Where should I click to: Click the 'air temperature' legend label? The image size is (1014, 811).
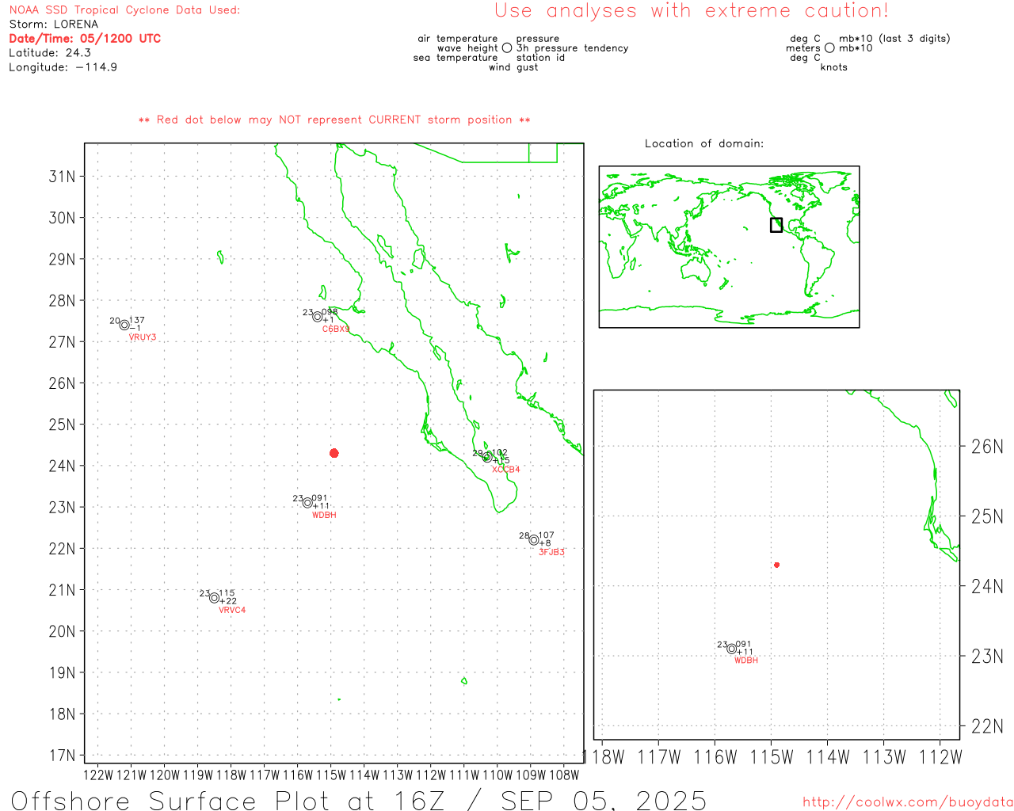[458, 39]
